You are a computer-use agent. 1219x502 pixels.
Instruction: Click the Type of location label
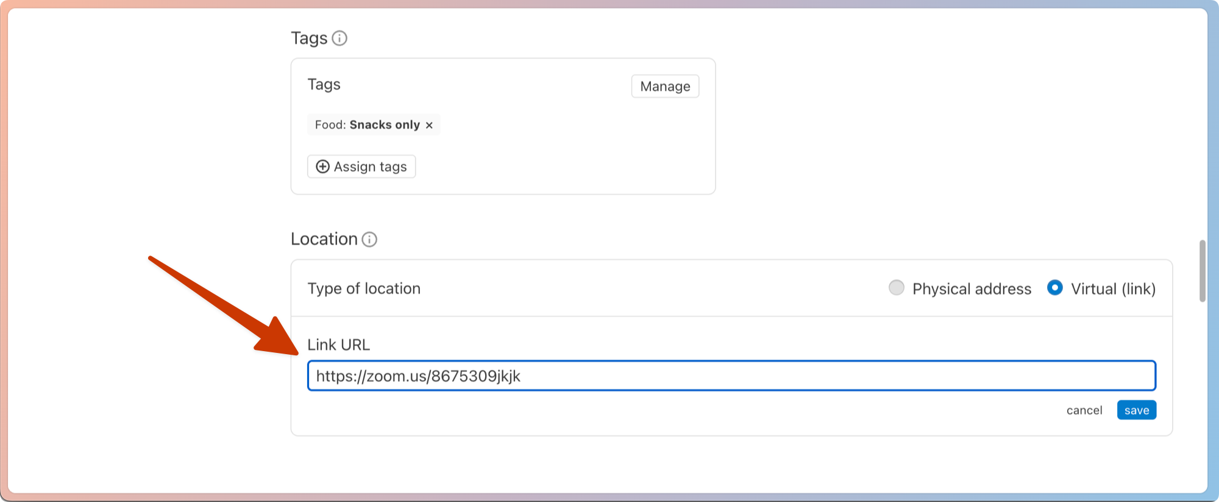point(364,288)
